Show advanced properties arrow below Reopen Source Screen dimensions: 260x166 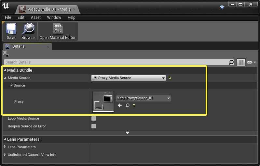128,133
